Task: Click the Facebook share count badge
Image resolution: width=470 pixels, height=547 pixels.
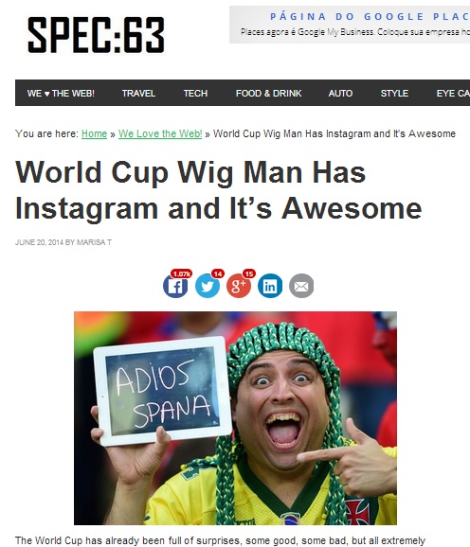Action: (x=181, y=273)
